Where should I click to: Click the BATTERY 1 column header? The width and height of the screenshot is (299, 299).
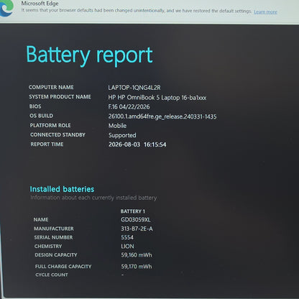(133, 211)
